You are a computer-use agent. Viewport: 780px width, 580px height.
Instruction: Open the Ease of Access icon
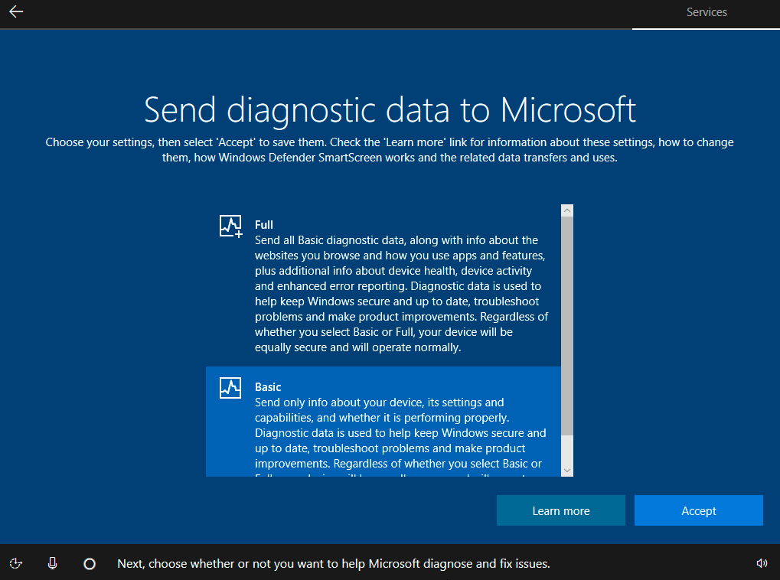tap(16, 563)
